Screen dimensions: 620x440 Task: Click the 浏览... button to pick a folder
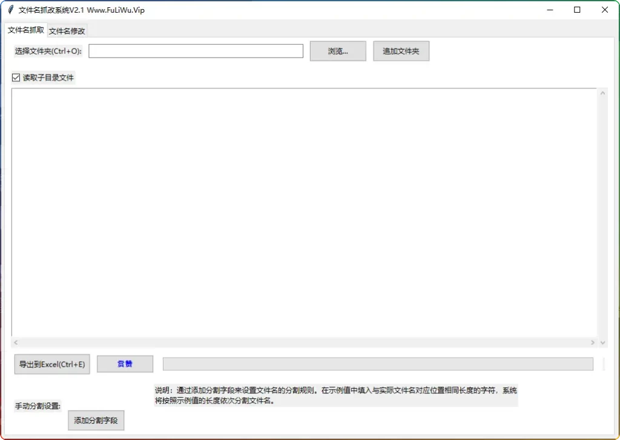tap(337, 51)
